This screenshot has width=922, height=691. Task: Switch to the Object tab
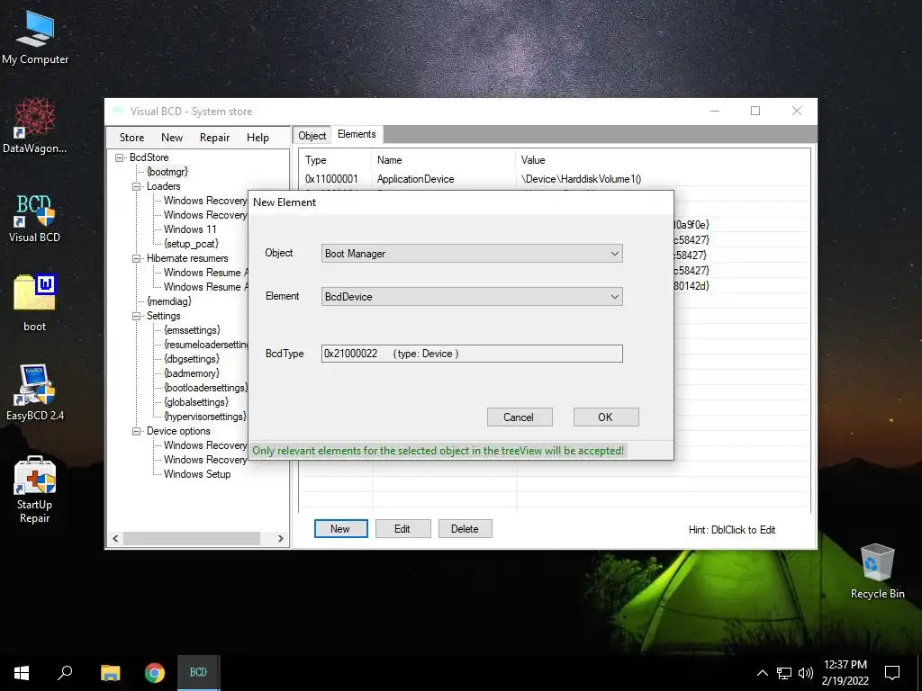[312, 136]
